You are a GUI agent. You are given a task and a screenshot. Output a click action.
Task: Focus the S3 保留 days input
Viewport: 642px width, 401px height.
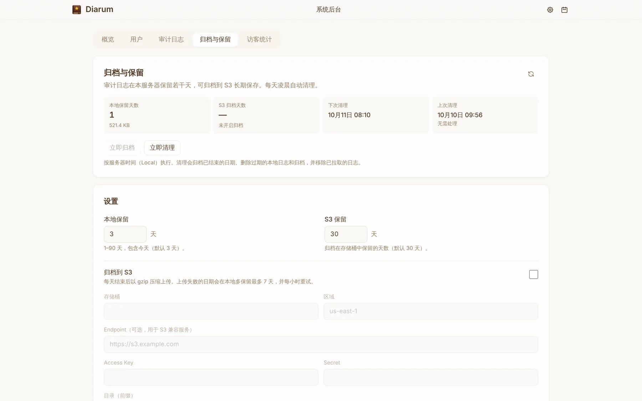point(346,234)
